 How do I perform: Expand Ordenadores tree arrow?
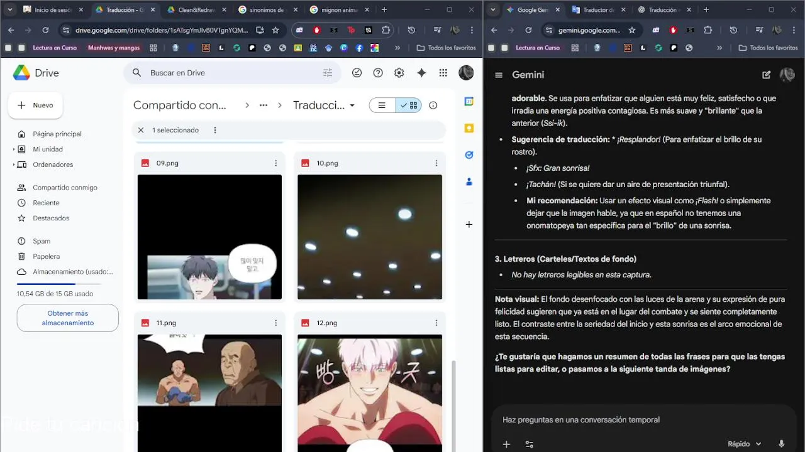(14, 164)
